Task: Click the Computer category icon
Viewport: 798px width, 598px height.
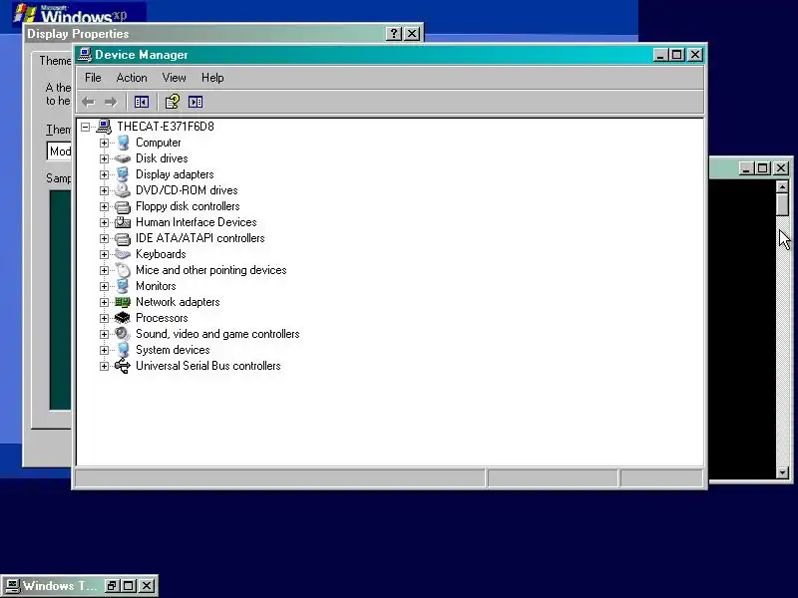Action: pyautogui.click(x=123, y=143)
